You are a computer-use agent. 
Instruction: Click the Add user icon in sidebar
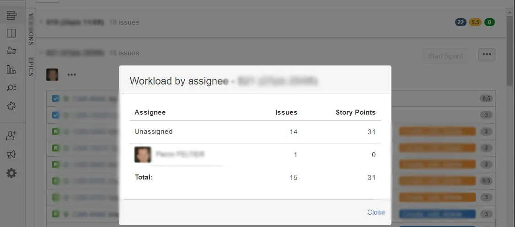11,136
